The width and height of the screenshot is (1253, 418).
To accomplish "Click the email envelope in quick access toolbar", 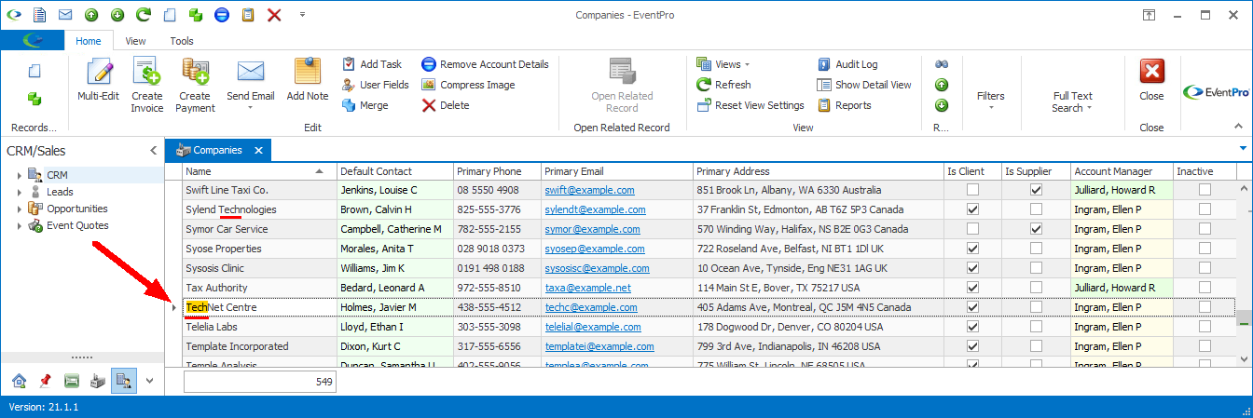I will (x=65, y=15).
